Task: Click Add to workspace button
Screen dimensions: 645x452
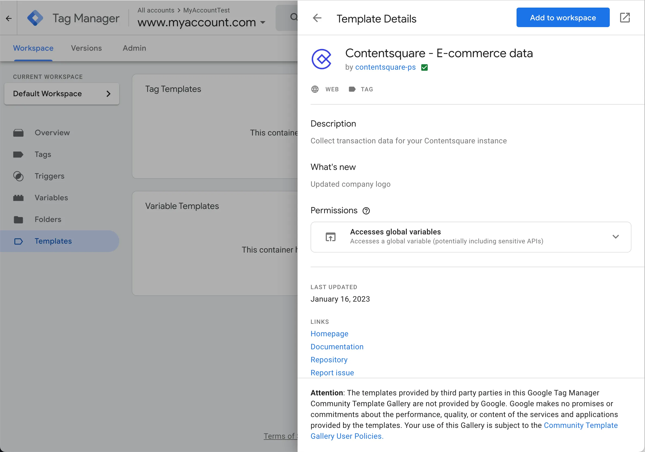Action: [563, 18]
